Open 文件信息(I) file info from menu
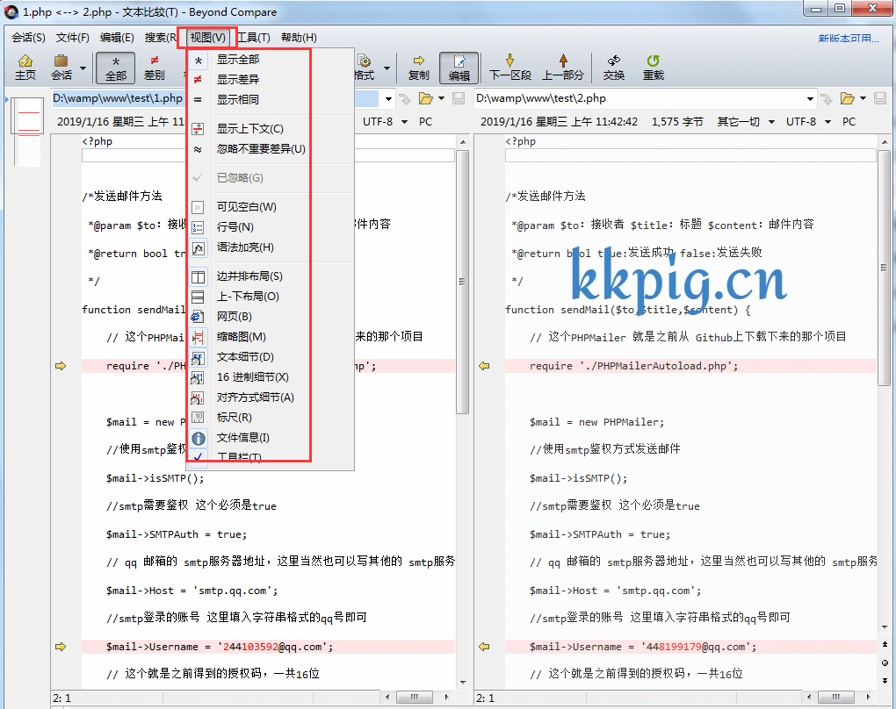 point(271,438)
